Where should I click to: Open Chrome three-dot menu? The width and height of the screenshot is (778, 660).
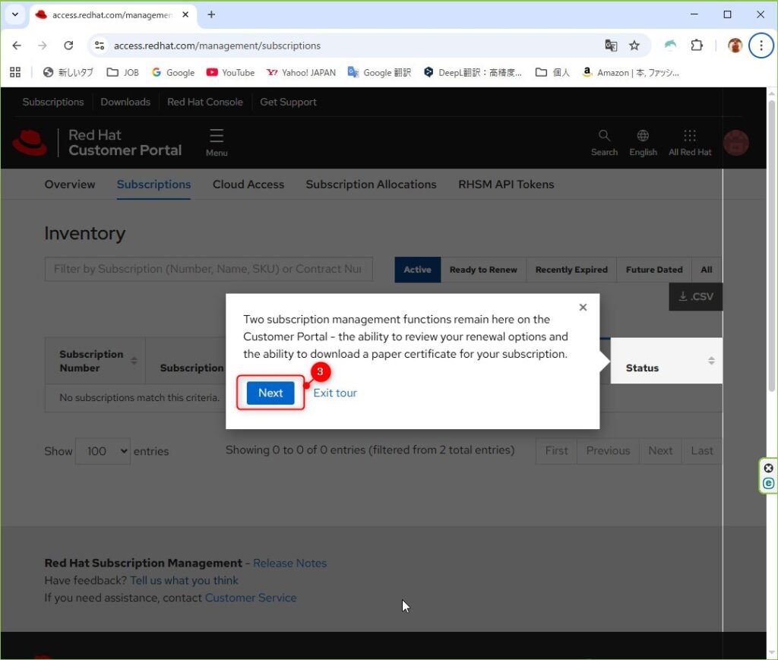[x=761, y=46]
